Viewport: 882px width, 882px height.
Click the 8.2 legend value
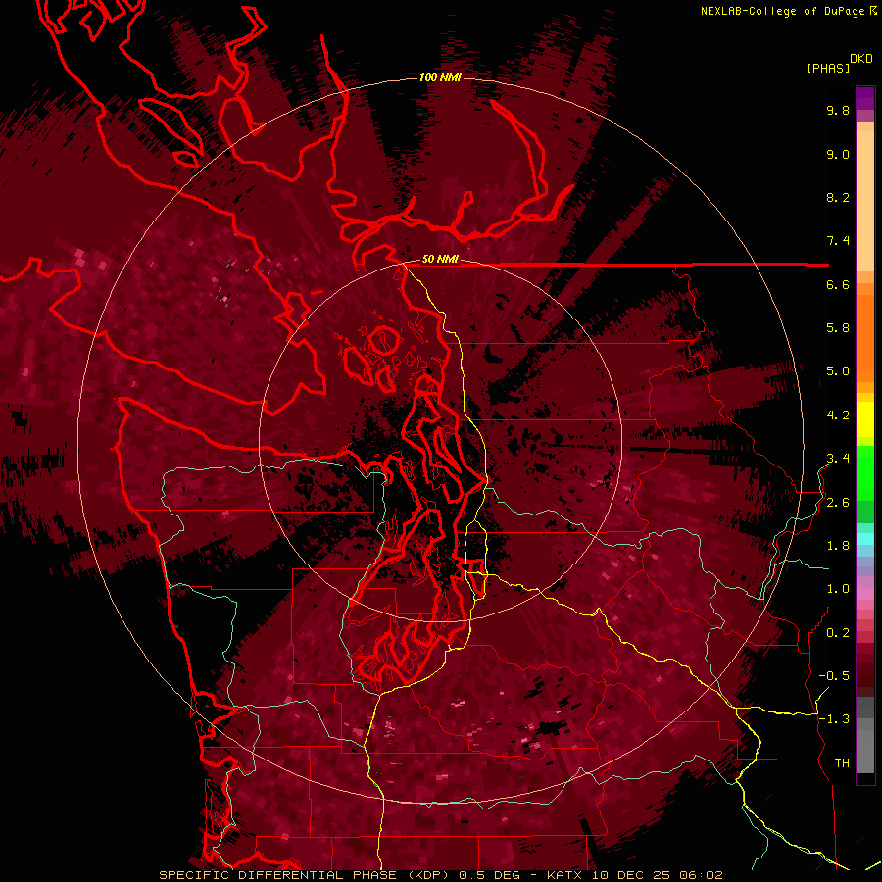838,198
